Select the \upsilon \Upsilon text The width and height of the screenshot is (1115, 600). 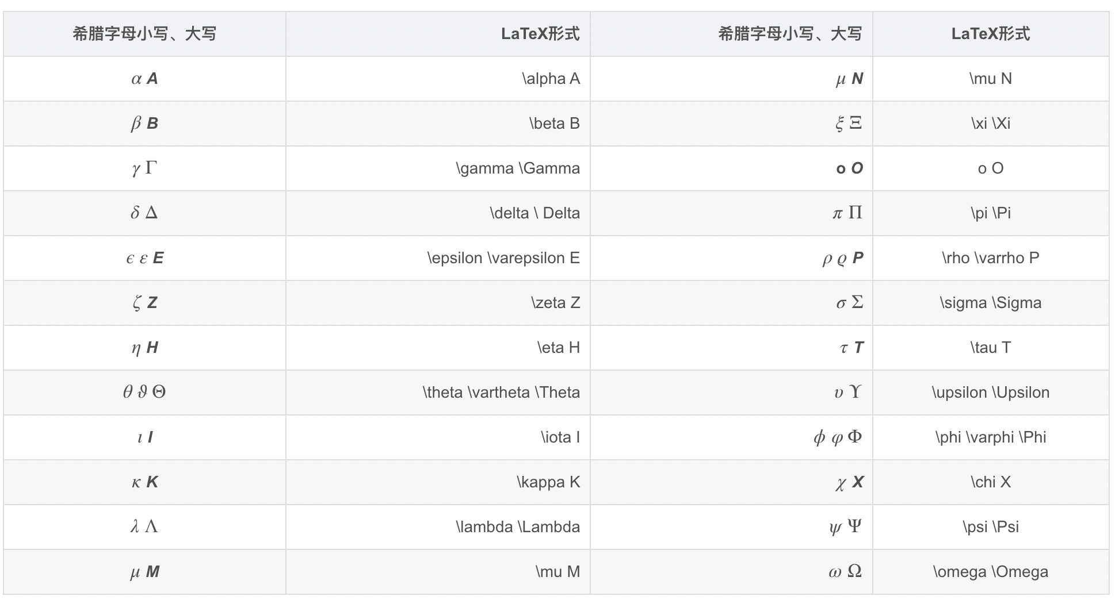coord(991,393)
